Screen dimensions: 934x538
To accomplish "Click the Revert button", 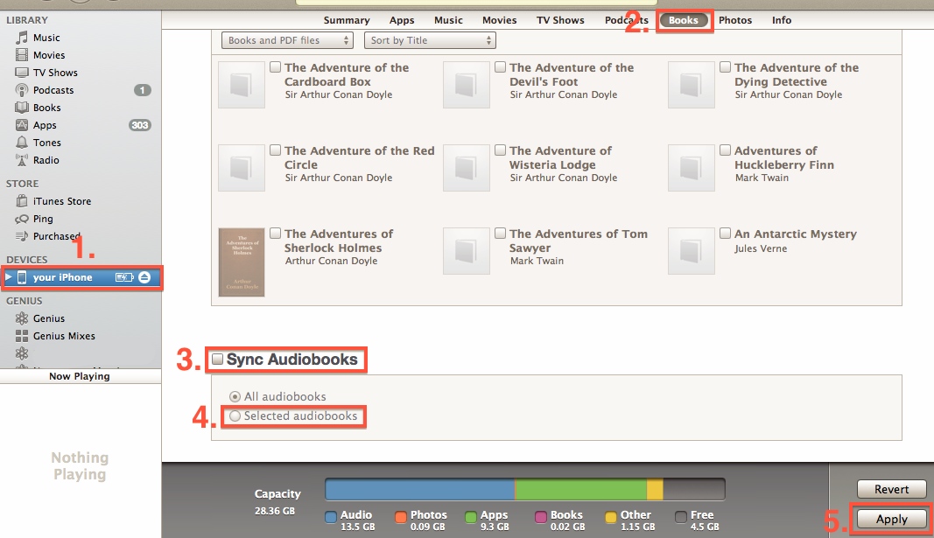I will pos(892,489).
